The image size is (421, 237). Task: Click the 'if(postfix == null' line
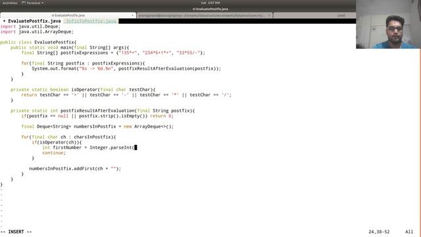point(97,116)
